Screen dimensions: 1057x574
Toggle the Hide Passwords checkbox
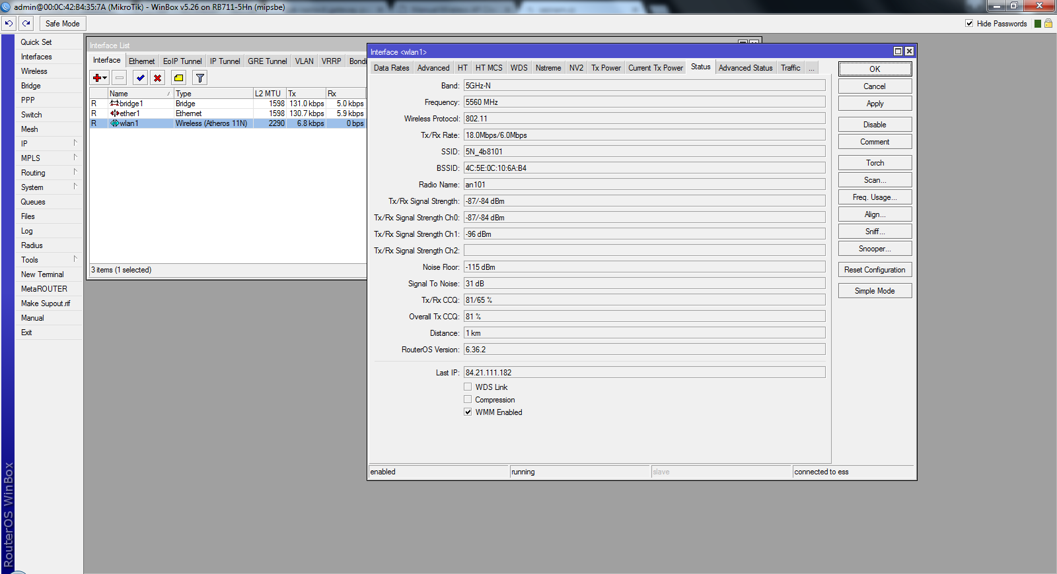(969, 23)
